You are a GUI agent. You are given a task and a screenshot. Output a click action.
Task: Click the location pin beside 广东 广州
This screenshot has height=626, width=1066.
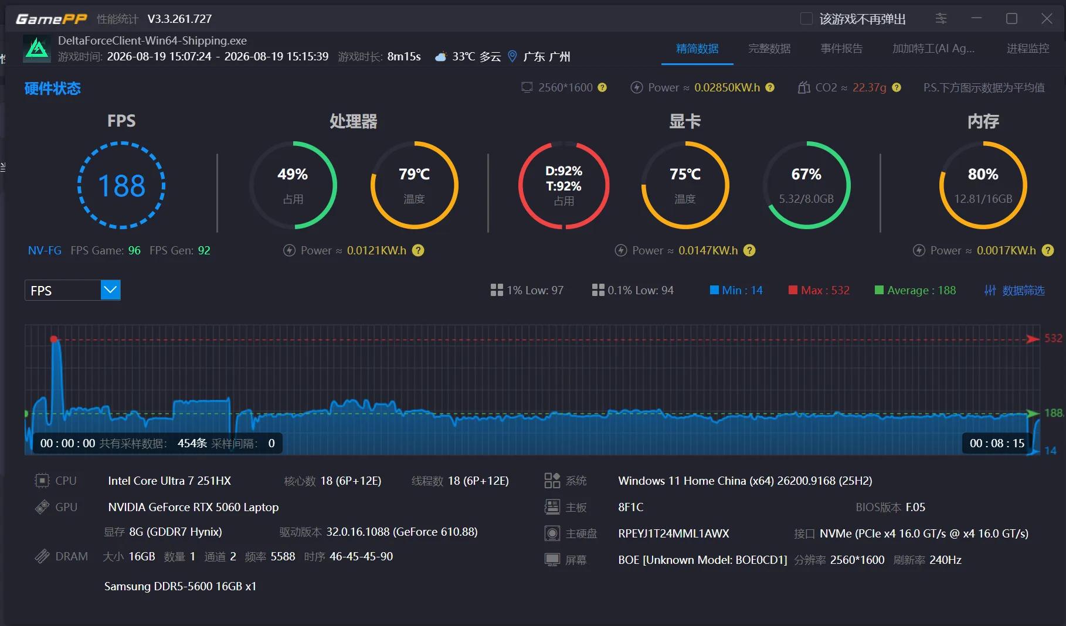tap(512, 56)
